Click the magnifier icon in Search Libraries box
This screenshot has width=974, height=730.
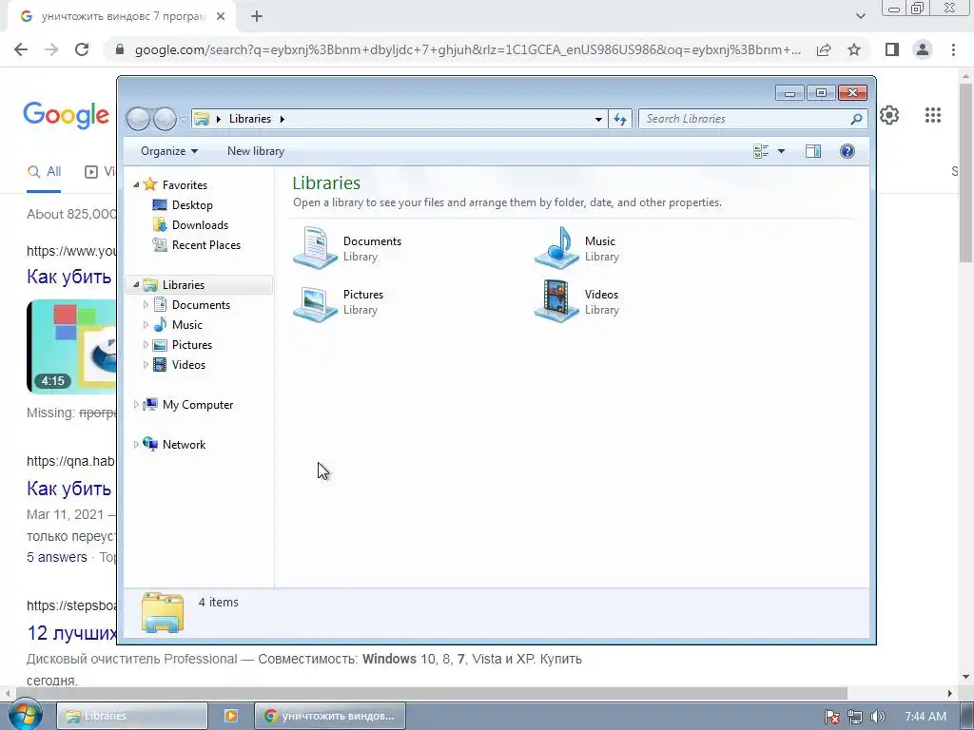point(856,119)
